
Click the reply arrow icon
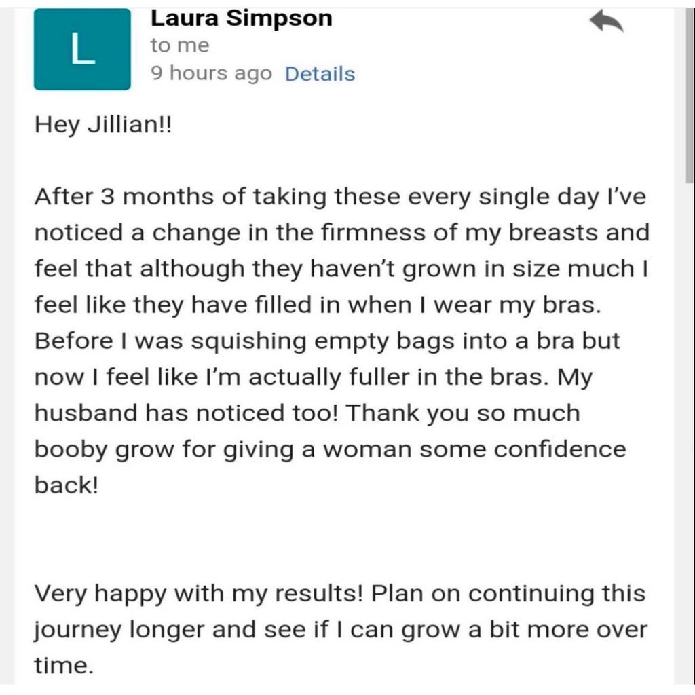coord(606,22)
